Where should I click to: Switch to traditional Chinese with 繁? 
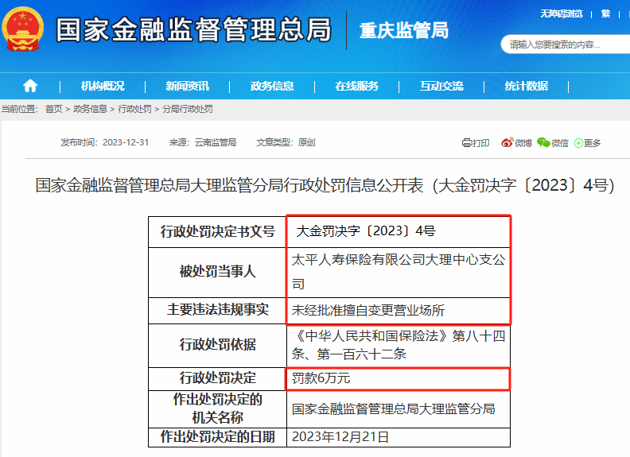606,14
